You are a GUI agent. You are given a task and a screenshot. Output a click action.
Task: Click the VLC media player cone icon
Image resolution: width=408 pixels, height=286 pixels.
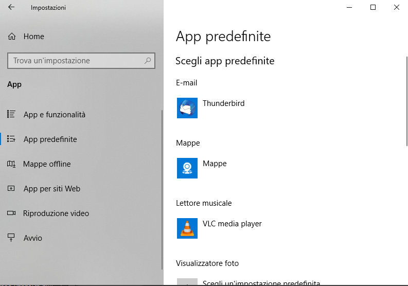pyautogui.click(x=187, y=228)
